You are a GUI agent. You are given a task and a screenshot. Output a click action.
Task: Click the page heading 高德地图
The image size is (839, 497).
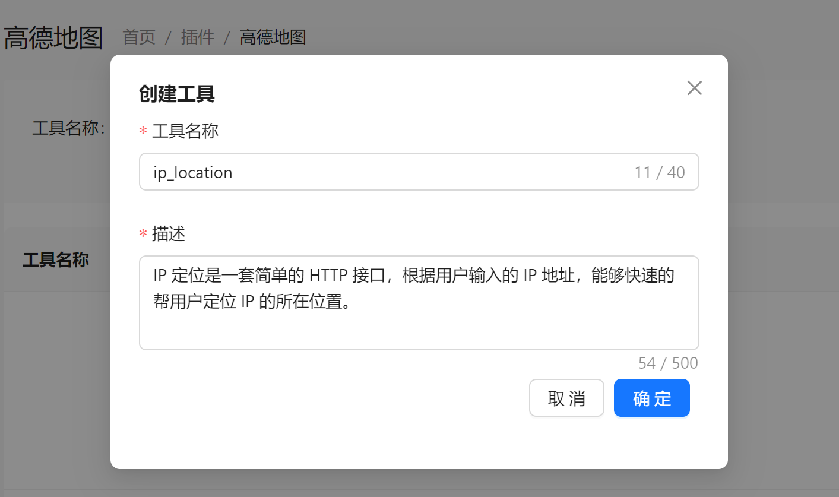point(52,37)
